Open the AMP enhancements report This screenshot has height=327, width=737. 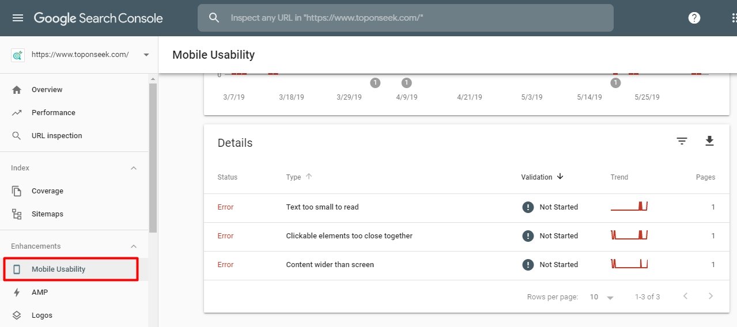point(40,292)
